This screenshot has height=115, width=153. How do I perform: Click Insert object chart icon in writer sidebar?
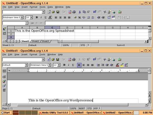tap(4, 81)
